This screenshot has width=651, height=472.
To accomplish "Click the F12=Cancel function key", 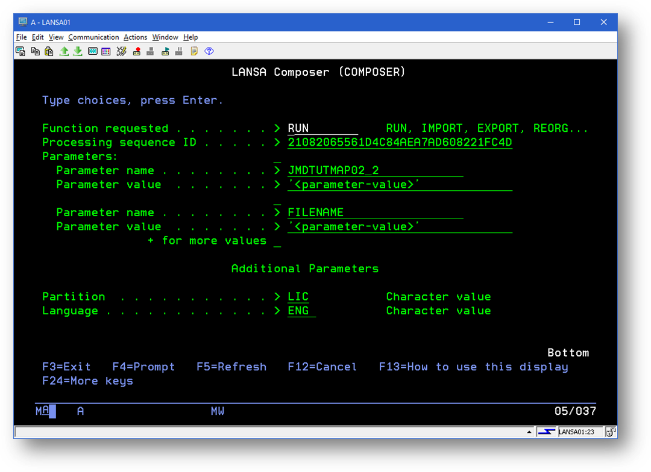I will pyautogui.click(x=322, y=367).
